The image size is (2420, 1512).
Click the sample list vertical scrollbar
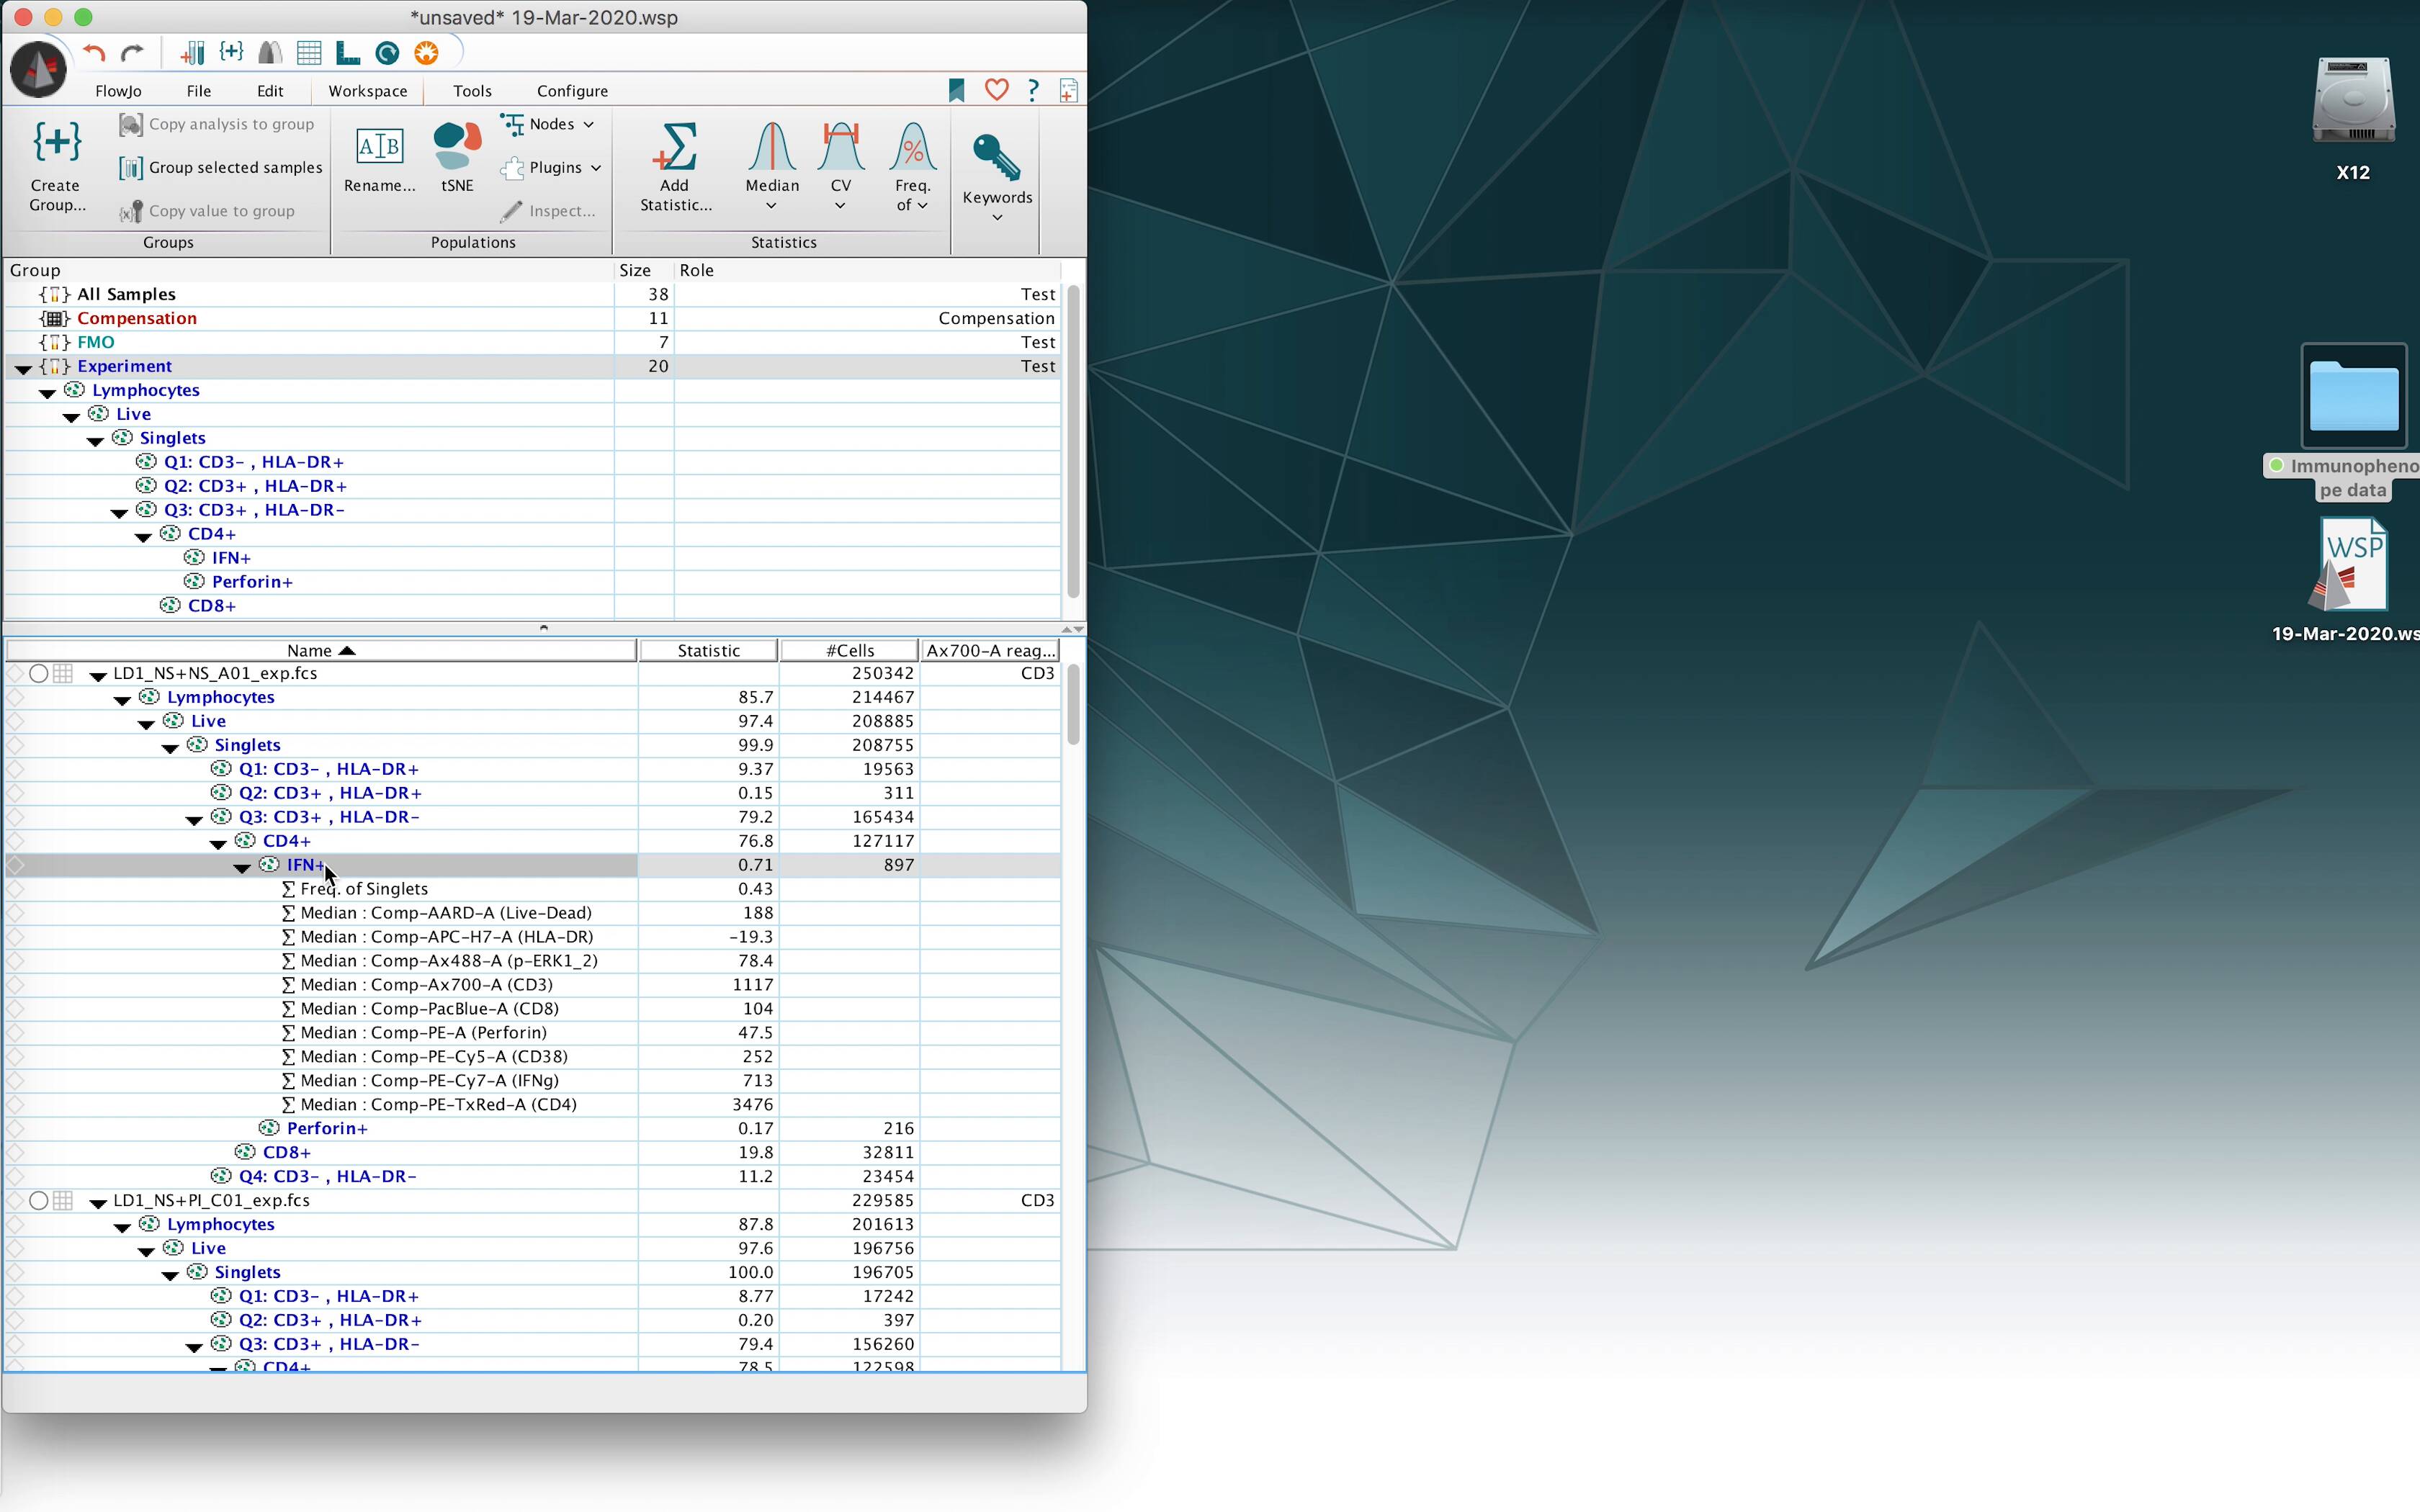pyautogui.click(x=1073, y=705)
